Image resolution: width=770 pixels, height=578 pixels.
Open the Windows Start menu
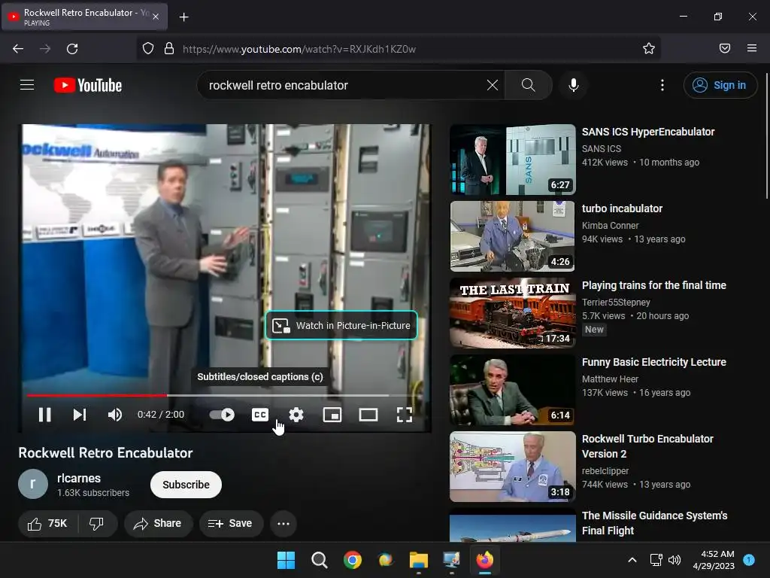(x=286, y=560)
